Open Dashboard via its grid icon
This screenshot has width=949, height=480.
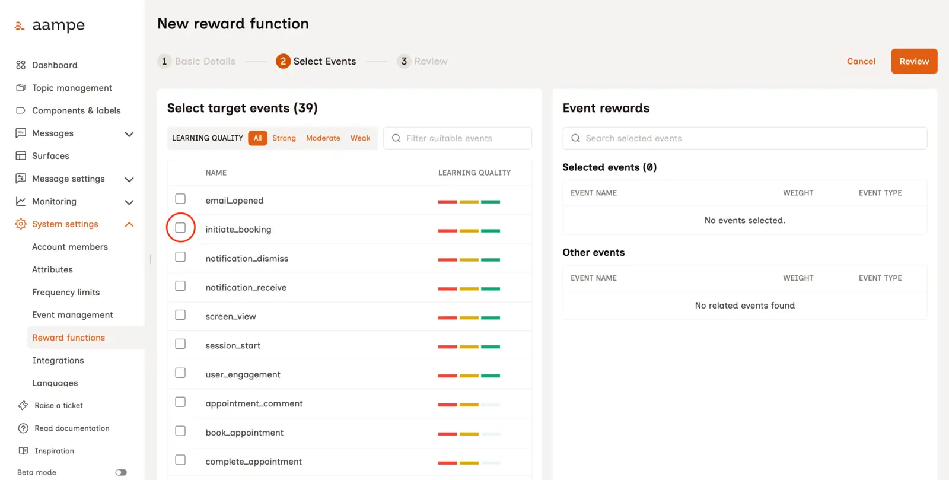pos(21,65)
